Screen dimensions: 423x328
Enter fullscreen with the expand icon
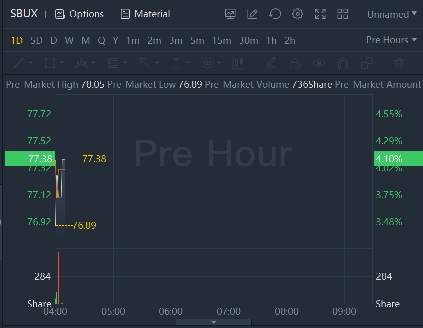coord(320,14)
